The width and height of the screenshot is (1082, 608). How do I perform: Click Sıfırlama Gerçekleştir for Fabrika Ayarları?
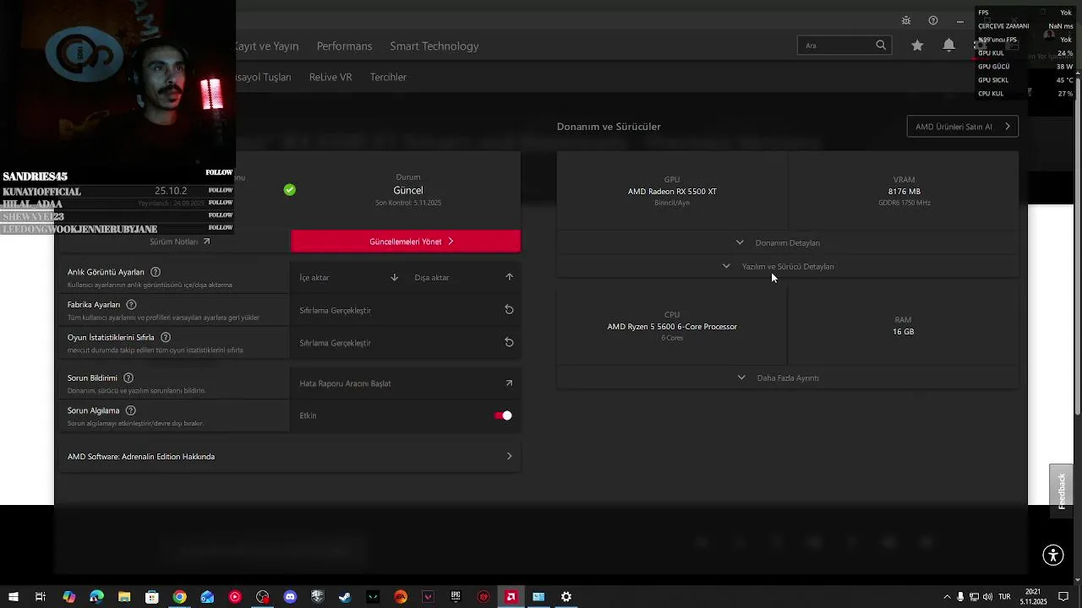(x=336, y=310)
